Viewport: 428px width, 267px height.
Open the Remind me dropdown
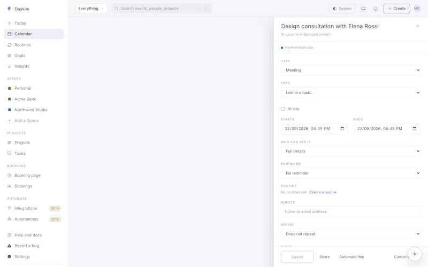click(x=350, y=173)
